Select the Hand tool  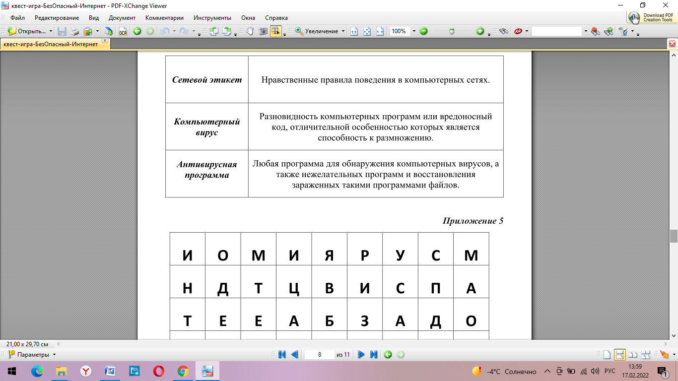(x=250, y=31)
